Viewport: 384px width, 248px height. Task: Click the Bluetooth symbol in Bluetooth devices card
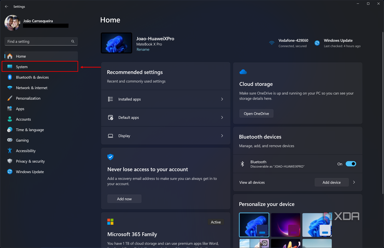pos(242,164)
